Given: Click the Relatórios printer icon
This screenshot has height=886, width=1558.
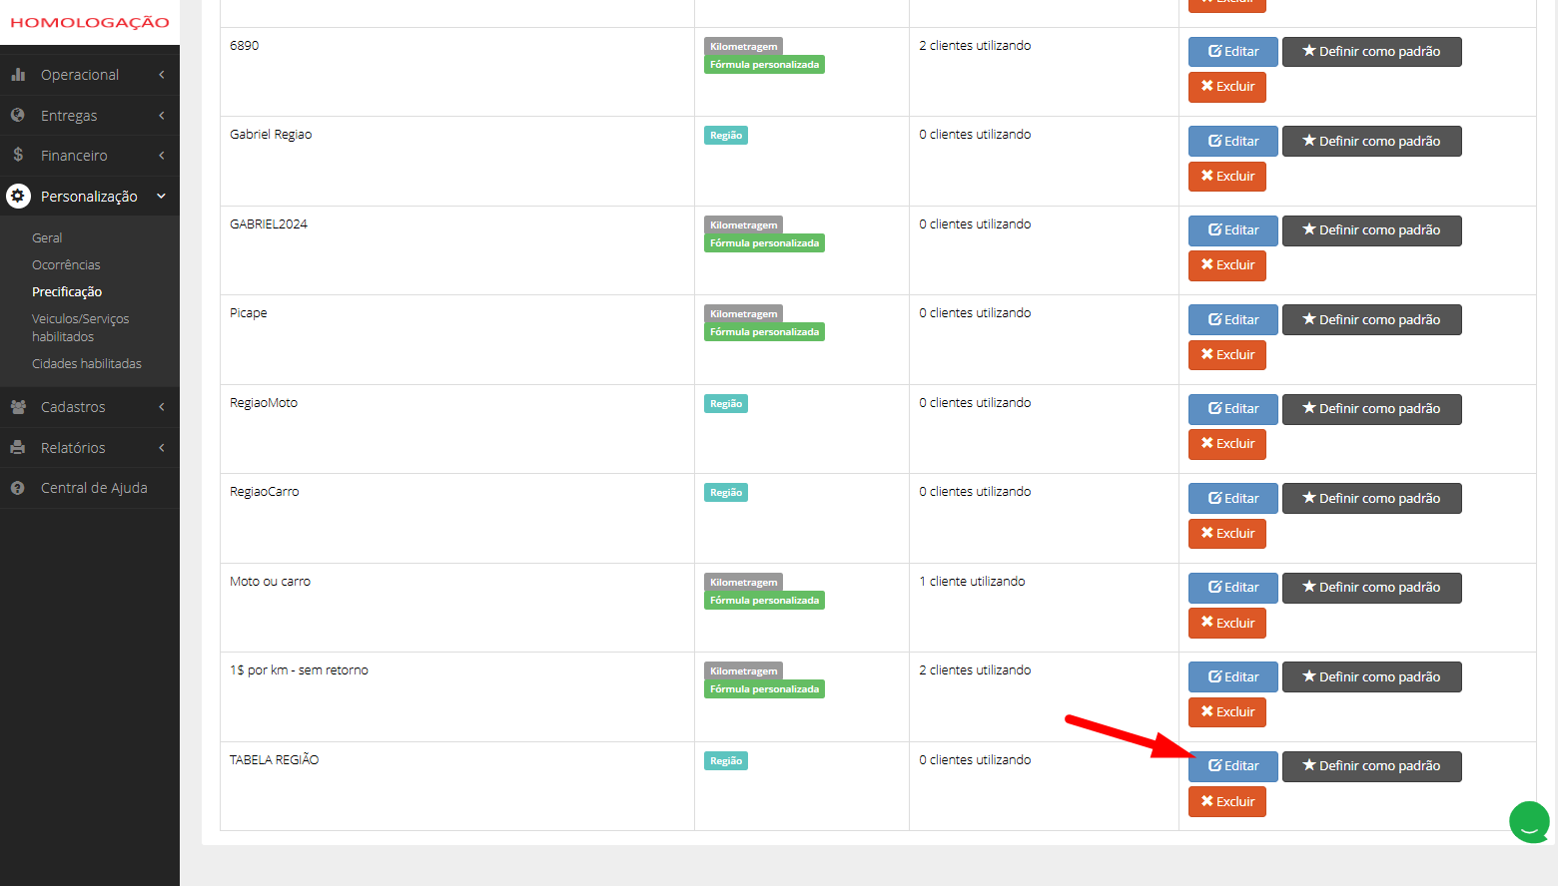Looking at the screenshot, I should 18,448.
